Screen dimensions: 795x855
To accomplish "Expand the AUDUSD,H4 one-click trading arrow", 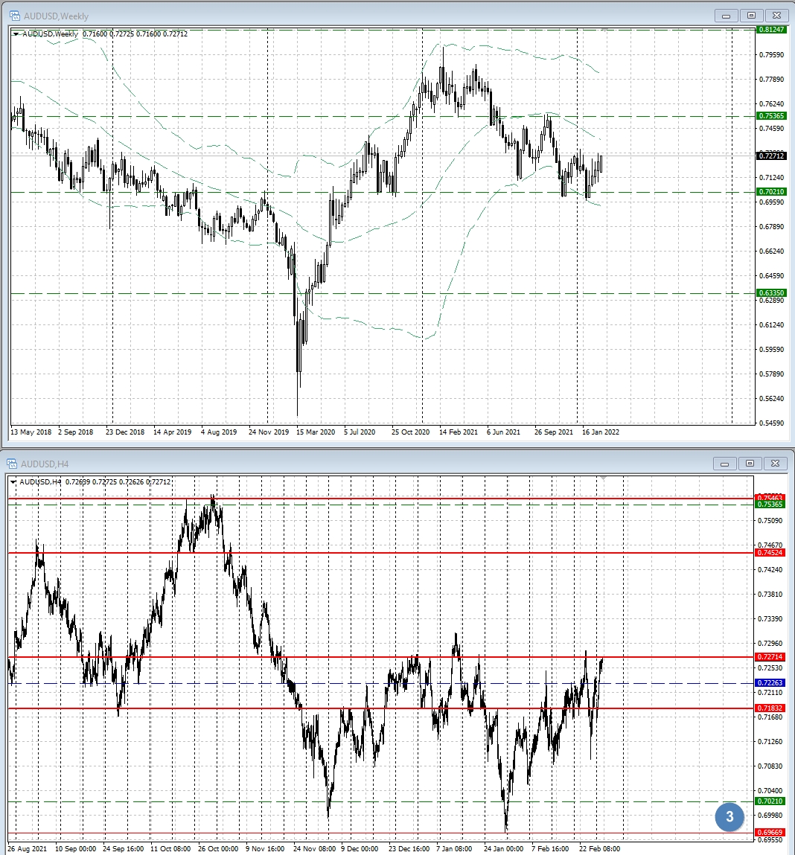I will 14,482.
